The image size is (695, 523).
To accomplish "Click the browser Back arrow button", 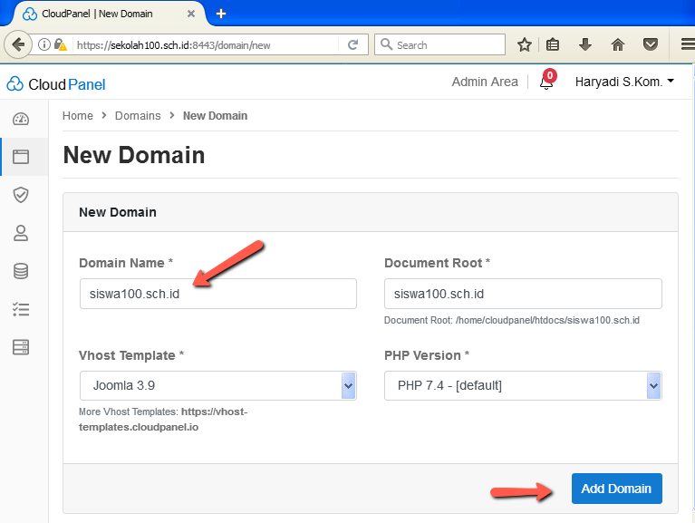I will pyautogui.click(x=17, y=44).
